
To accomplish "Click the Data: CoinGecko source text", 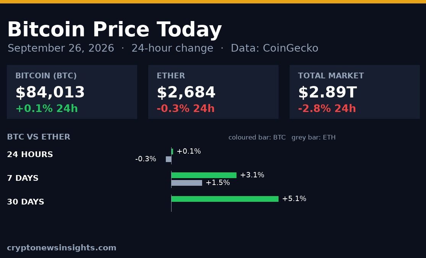I will click(x=274, y=48).
